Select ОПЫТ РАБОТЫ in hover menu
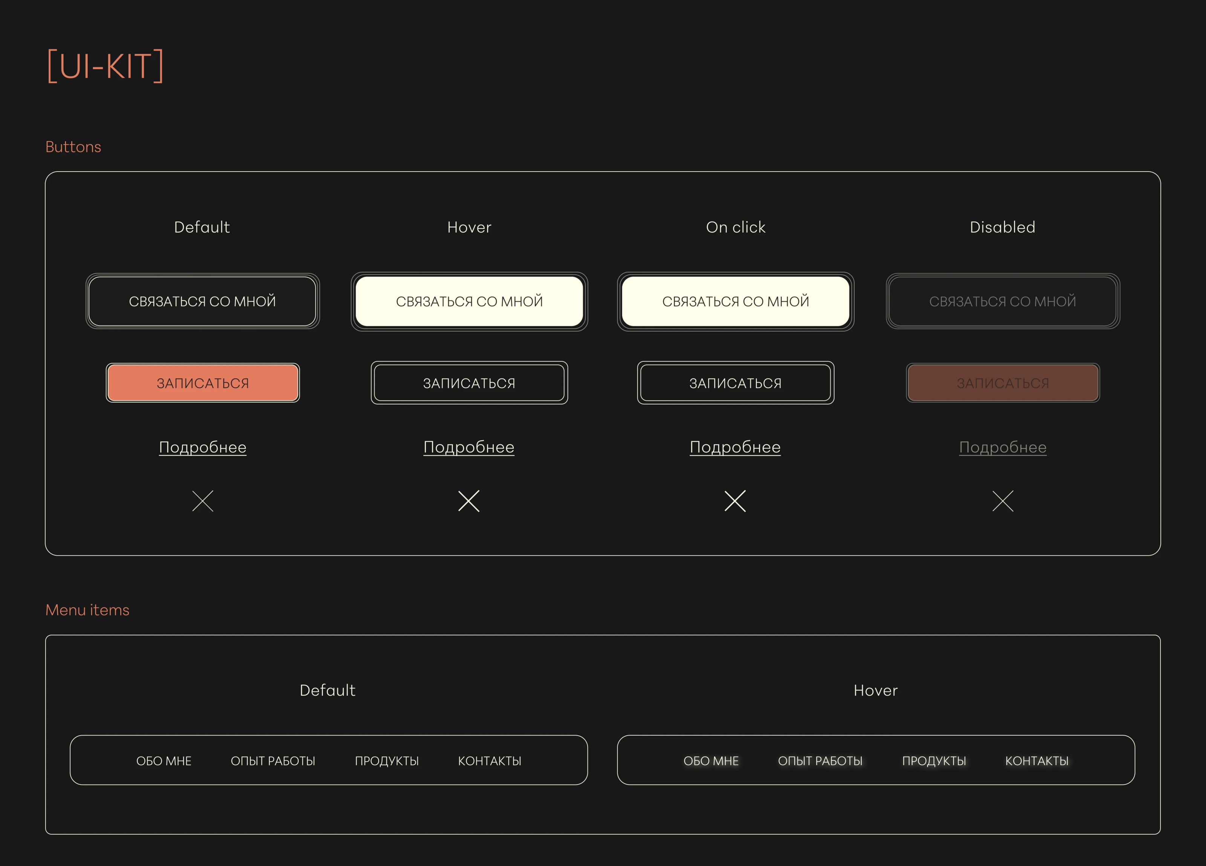Viewport: 1206px width, 866px height. point(820,761)
